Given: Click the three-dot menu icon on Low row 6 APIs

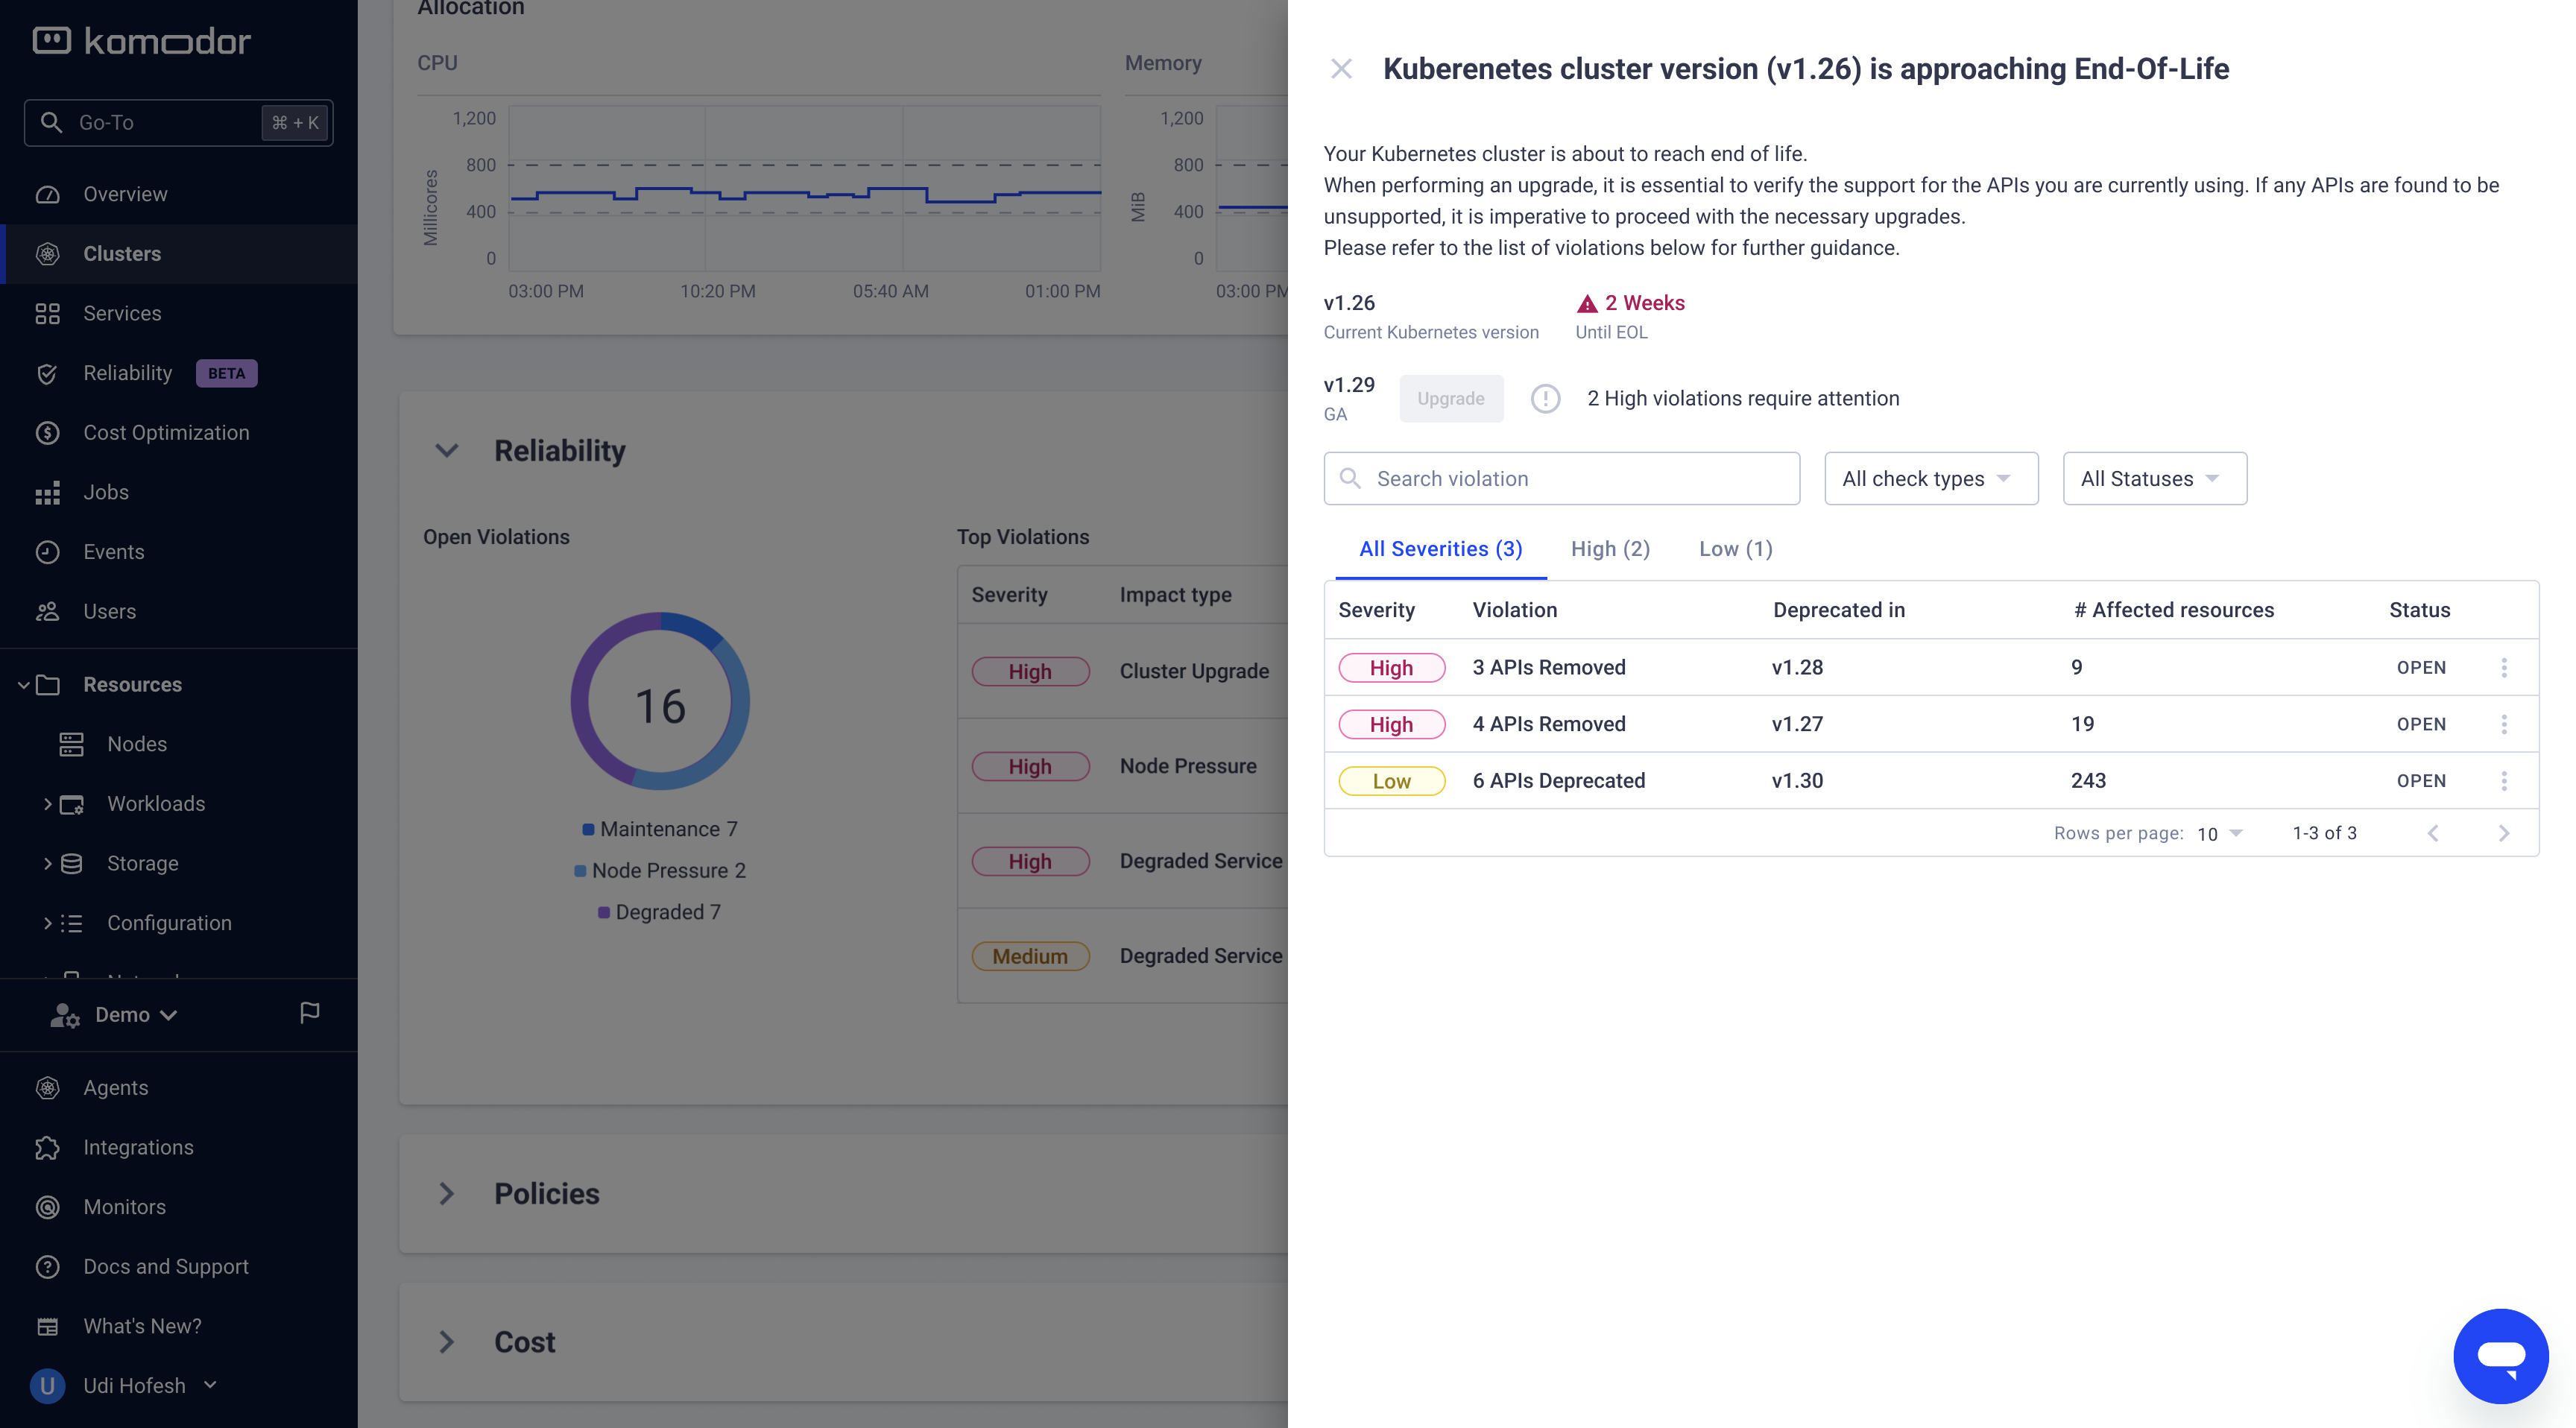Looking at the screenshot, I should pos(2504,779).
